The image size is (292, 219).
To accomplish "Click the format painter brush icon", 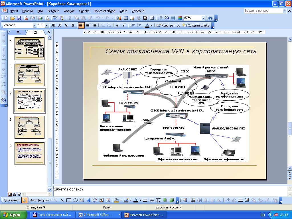I will [90, 18].
